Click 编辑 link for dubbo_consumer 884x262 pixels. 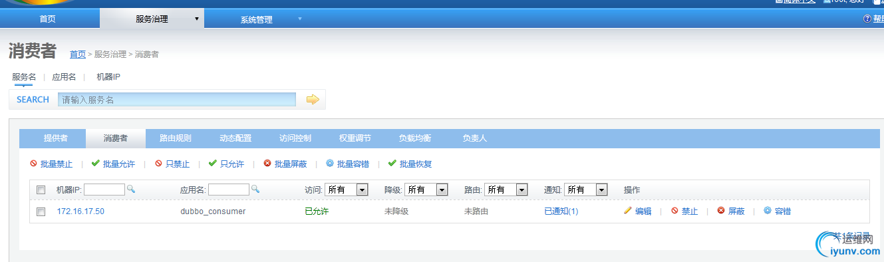(643, 211)
